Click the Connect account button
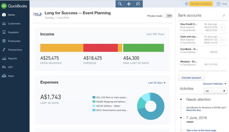The height and width of the screenshot is (132, 229). [191, 78]
